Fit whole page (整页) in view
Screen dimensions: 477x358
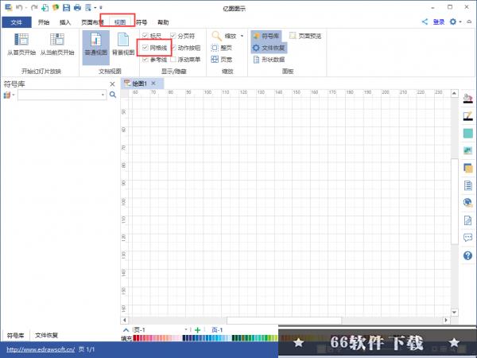click(222, 48)
